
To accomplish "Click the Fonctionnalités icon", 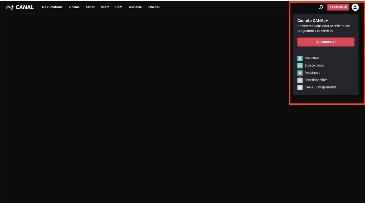I will pyautogui.click(x=300, y=80).
